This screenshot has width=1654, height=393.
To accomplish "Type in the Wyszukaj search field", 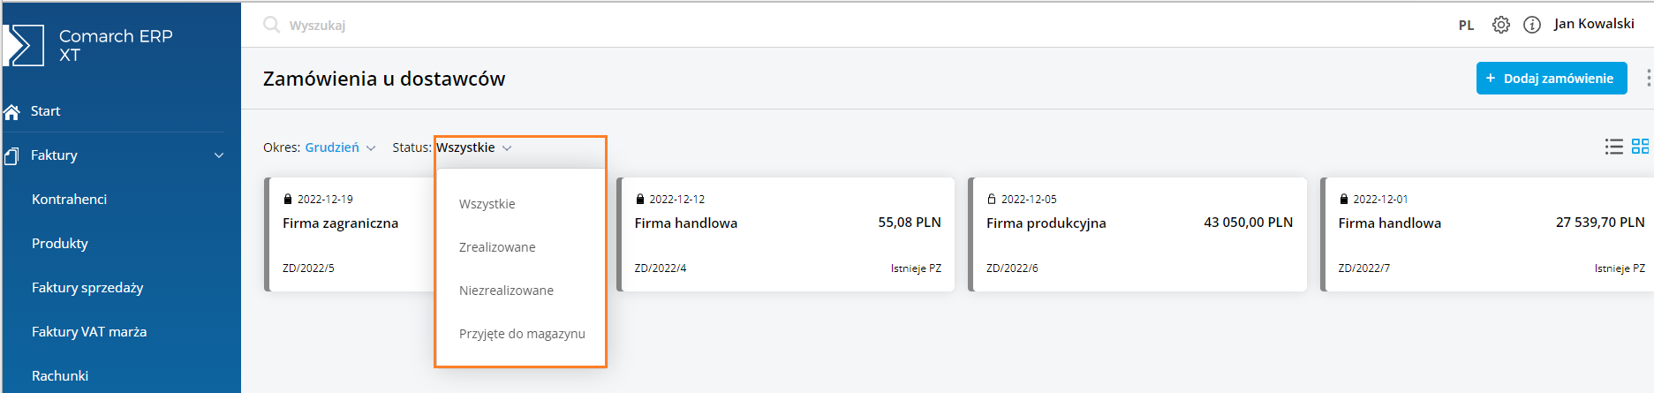I will [442, 26].
